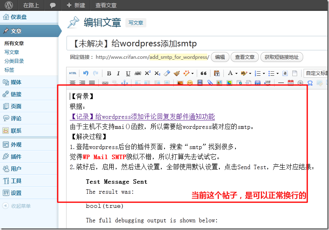Screen dimensions: 329x230
Task: Click the post title input field
Action: (x=197, y=44)
